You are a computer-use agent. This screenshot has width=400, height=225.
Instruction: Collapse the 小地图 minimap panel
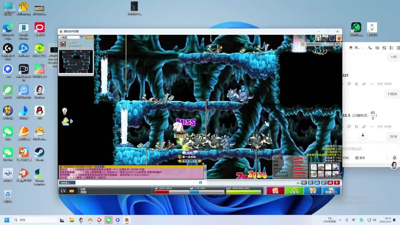point(81,37)
